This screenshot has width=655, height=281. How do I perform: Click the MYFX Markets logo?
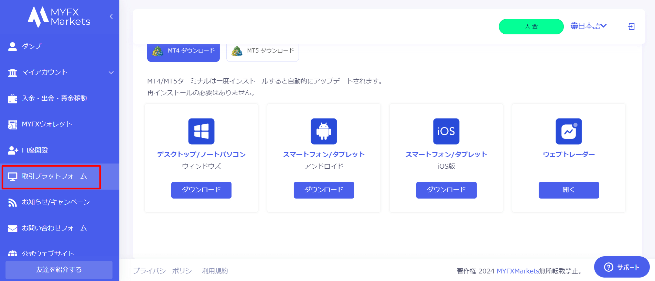coord(59,17)
